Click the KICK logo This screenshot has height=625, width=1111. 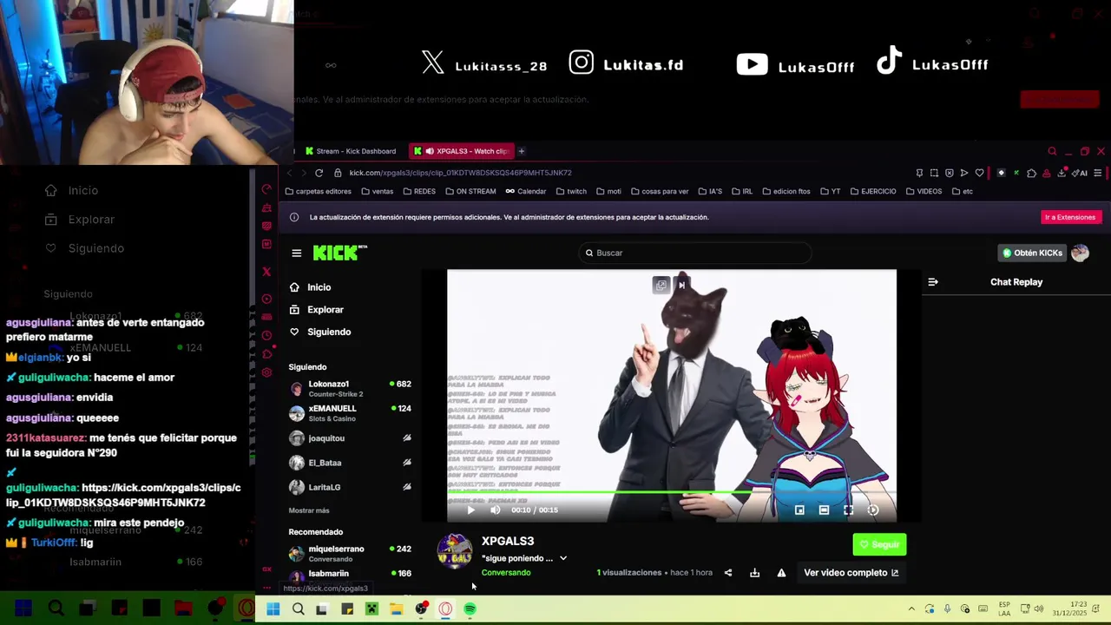tap(339, 253)
